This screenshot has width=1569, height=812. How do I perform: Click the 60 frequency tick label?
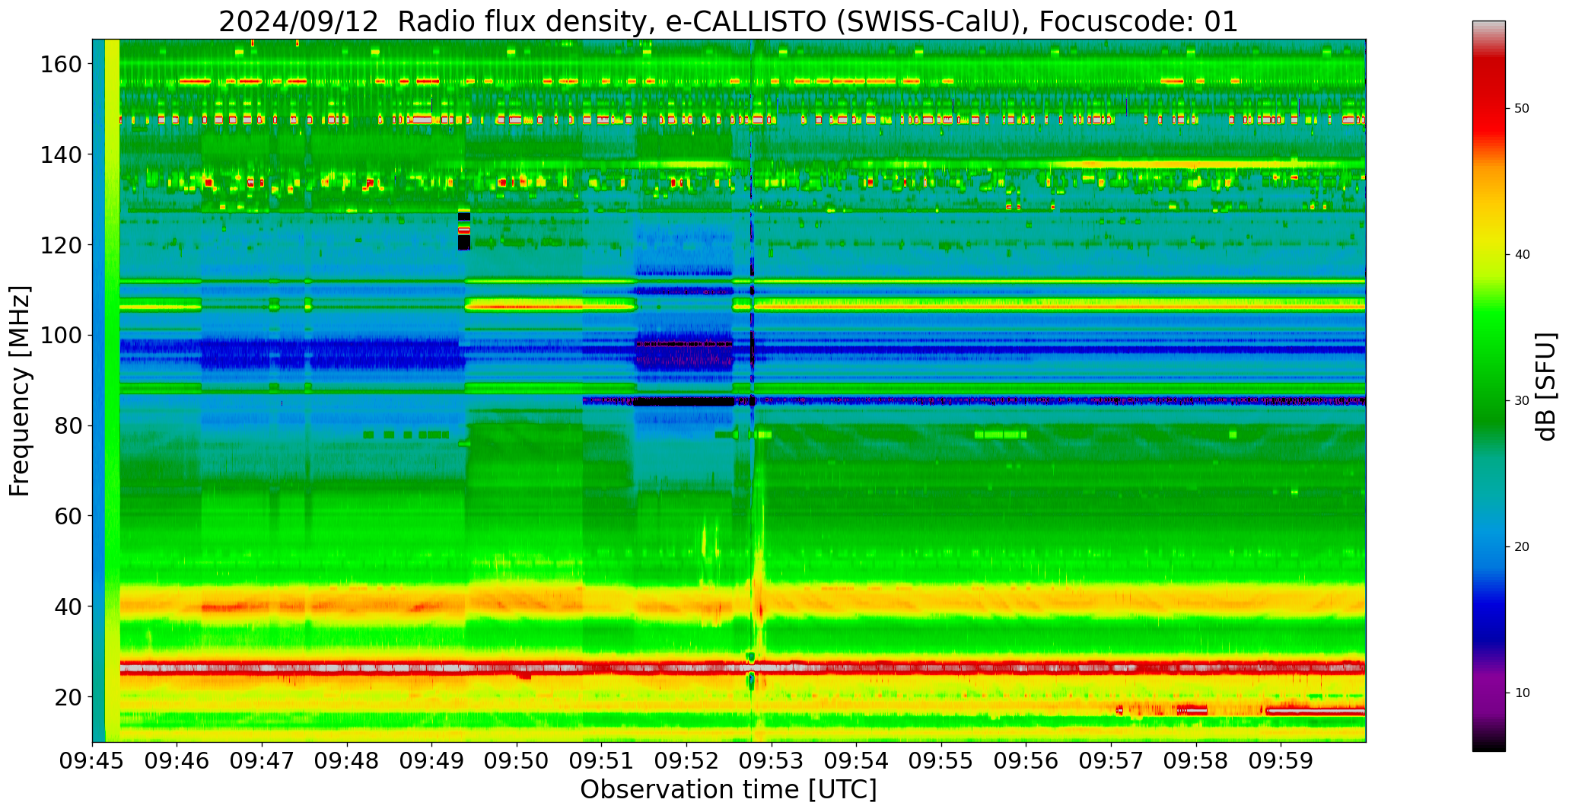click(x=68, y=516)
